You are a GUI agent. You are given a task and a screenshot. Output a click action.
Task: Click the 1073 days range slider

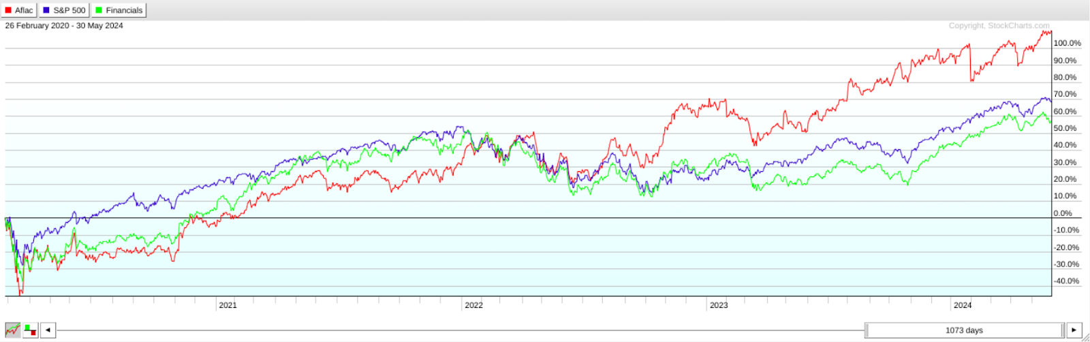964,330
